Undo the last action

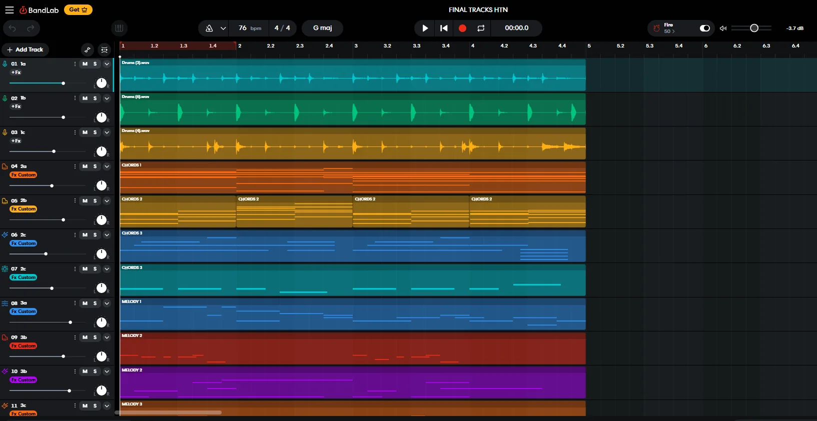[x=13, y=28]
